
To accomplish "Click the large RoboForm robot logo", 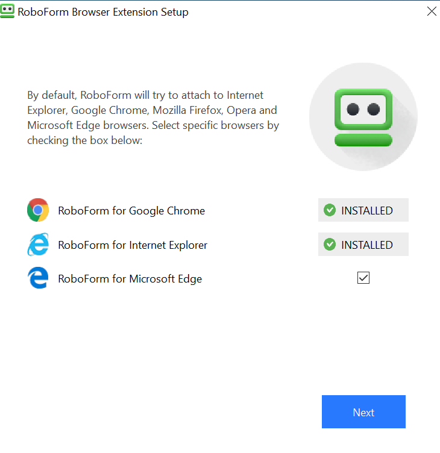I will (363, 117).
